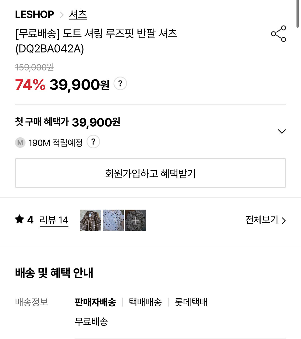Click the 첫 구매 혜택가 39,900원 text

tap(67, 122)
